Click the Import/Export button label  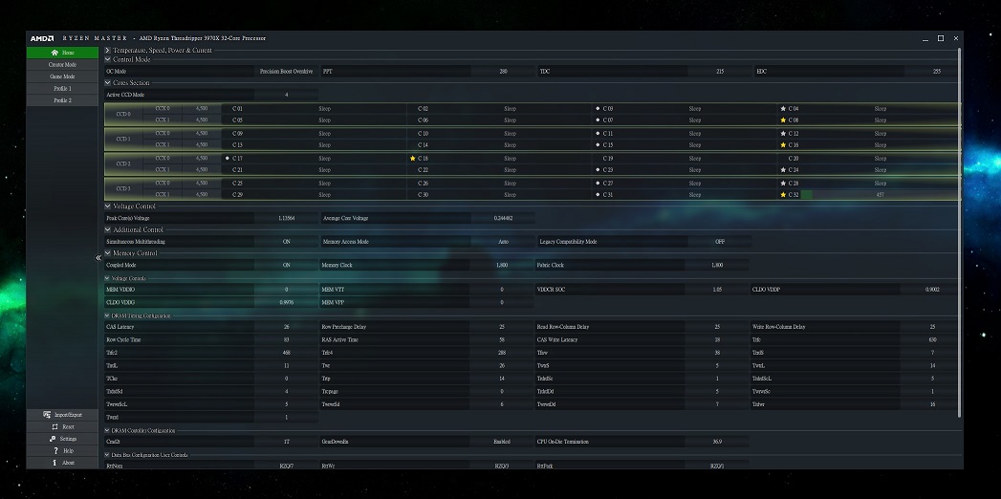[68, 415]
